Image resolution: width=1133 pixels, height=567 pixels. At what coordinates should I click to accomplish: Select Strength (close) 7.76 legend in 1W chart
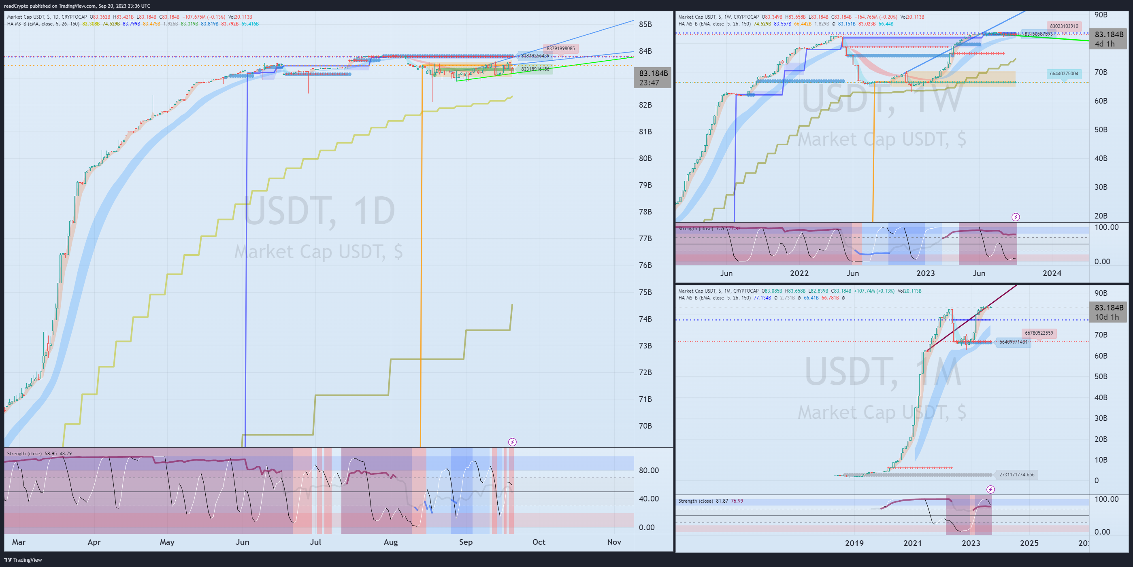coord(709,229)
